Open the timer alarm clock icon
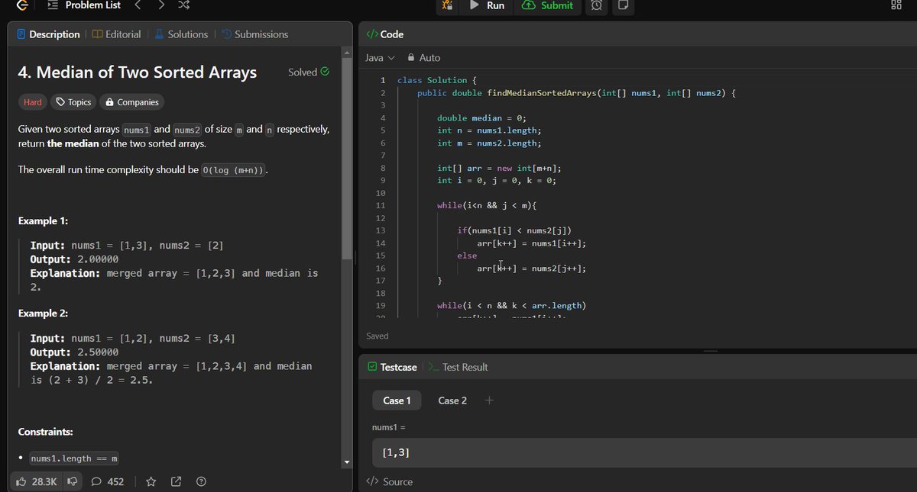Image resolution: width=917 pixels, height=492 pixels. (597, 6)
